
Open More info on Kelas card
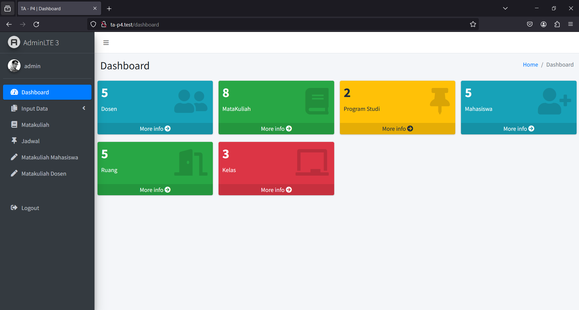(x=276, y=190)
